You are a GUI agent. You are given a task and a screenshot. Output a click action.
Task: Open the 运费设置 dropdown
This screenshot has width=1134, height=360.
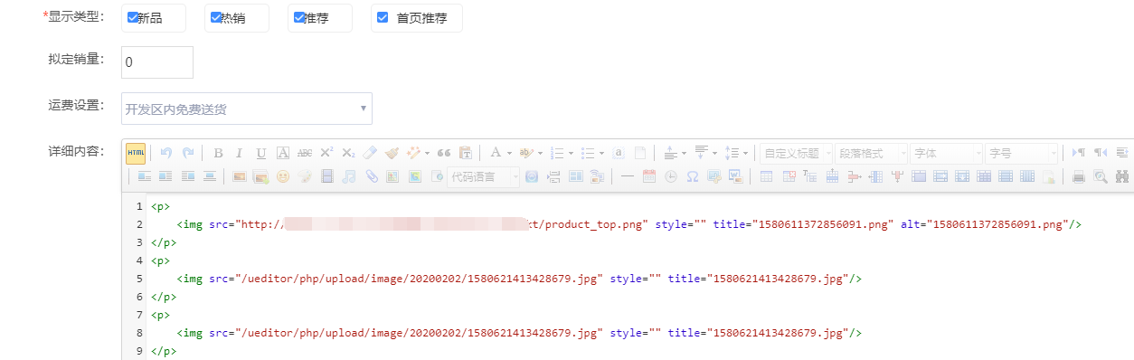247,109
